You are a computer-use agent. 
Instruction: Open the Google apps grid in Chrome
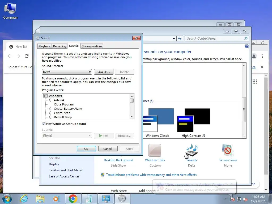coord(255,82)
